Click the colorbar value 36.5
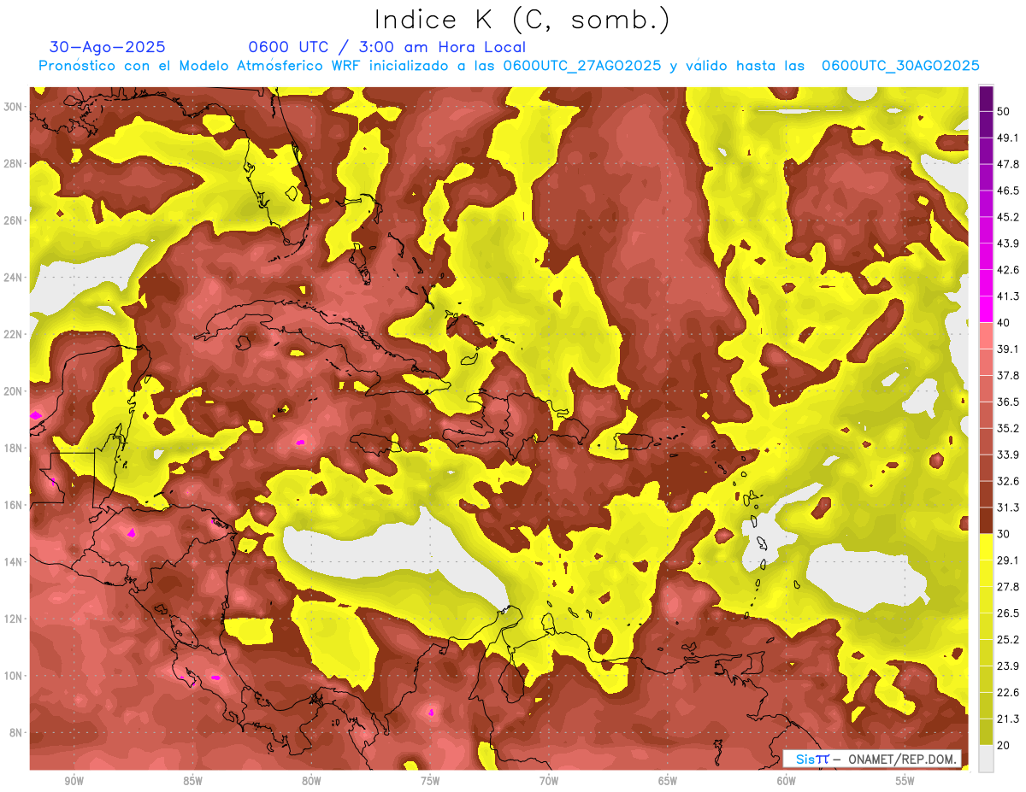The image size is (1026, 792). [x=1008, y=402]
